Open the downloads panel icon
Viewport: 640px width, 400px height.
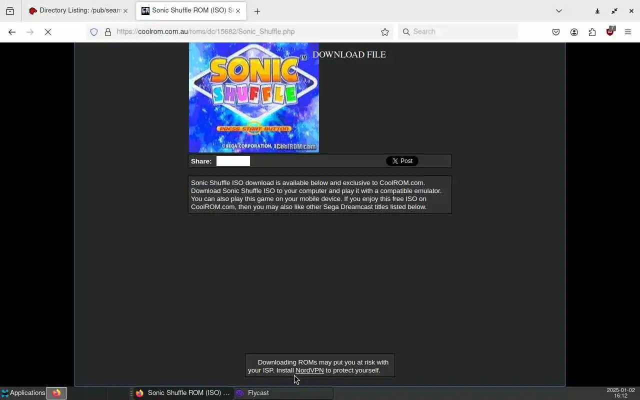click(x=597, y=11)
